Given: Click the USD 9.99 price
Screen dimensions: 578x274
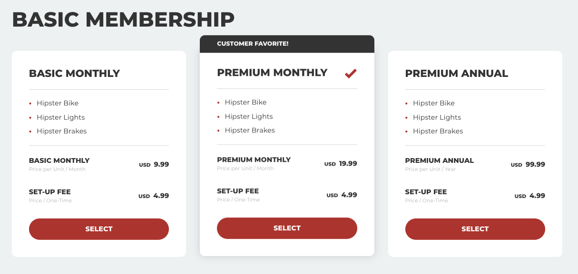Looking at the screenshot, I should coord(154,165).
